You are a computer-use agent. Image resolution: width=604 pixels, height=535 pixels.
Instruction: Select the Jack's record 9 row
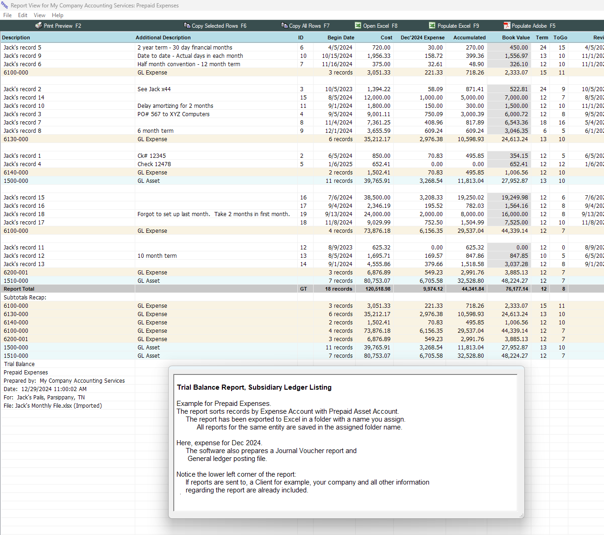302,56
